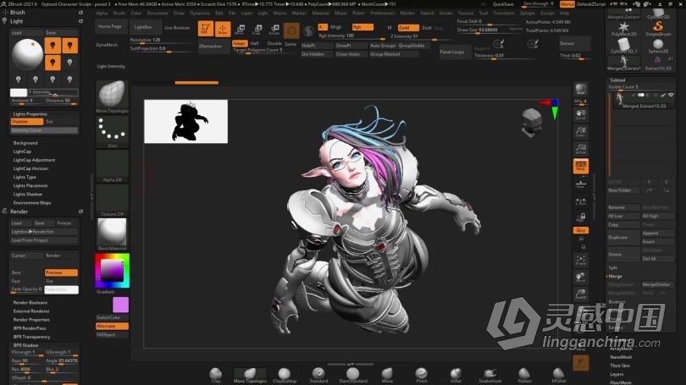The image size is (686, 385).
Task: Adjust the Rgb Intensity slider
Action: (x=351, y=36)
